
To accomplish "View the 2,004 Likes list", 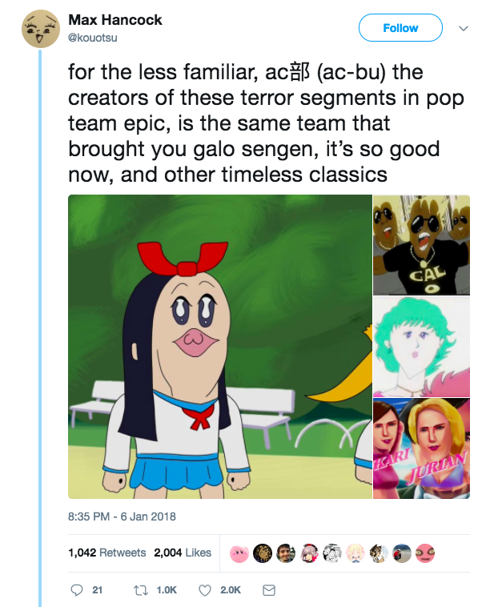I will [183, 553].
